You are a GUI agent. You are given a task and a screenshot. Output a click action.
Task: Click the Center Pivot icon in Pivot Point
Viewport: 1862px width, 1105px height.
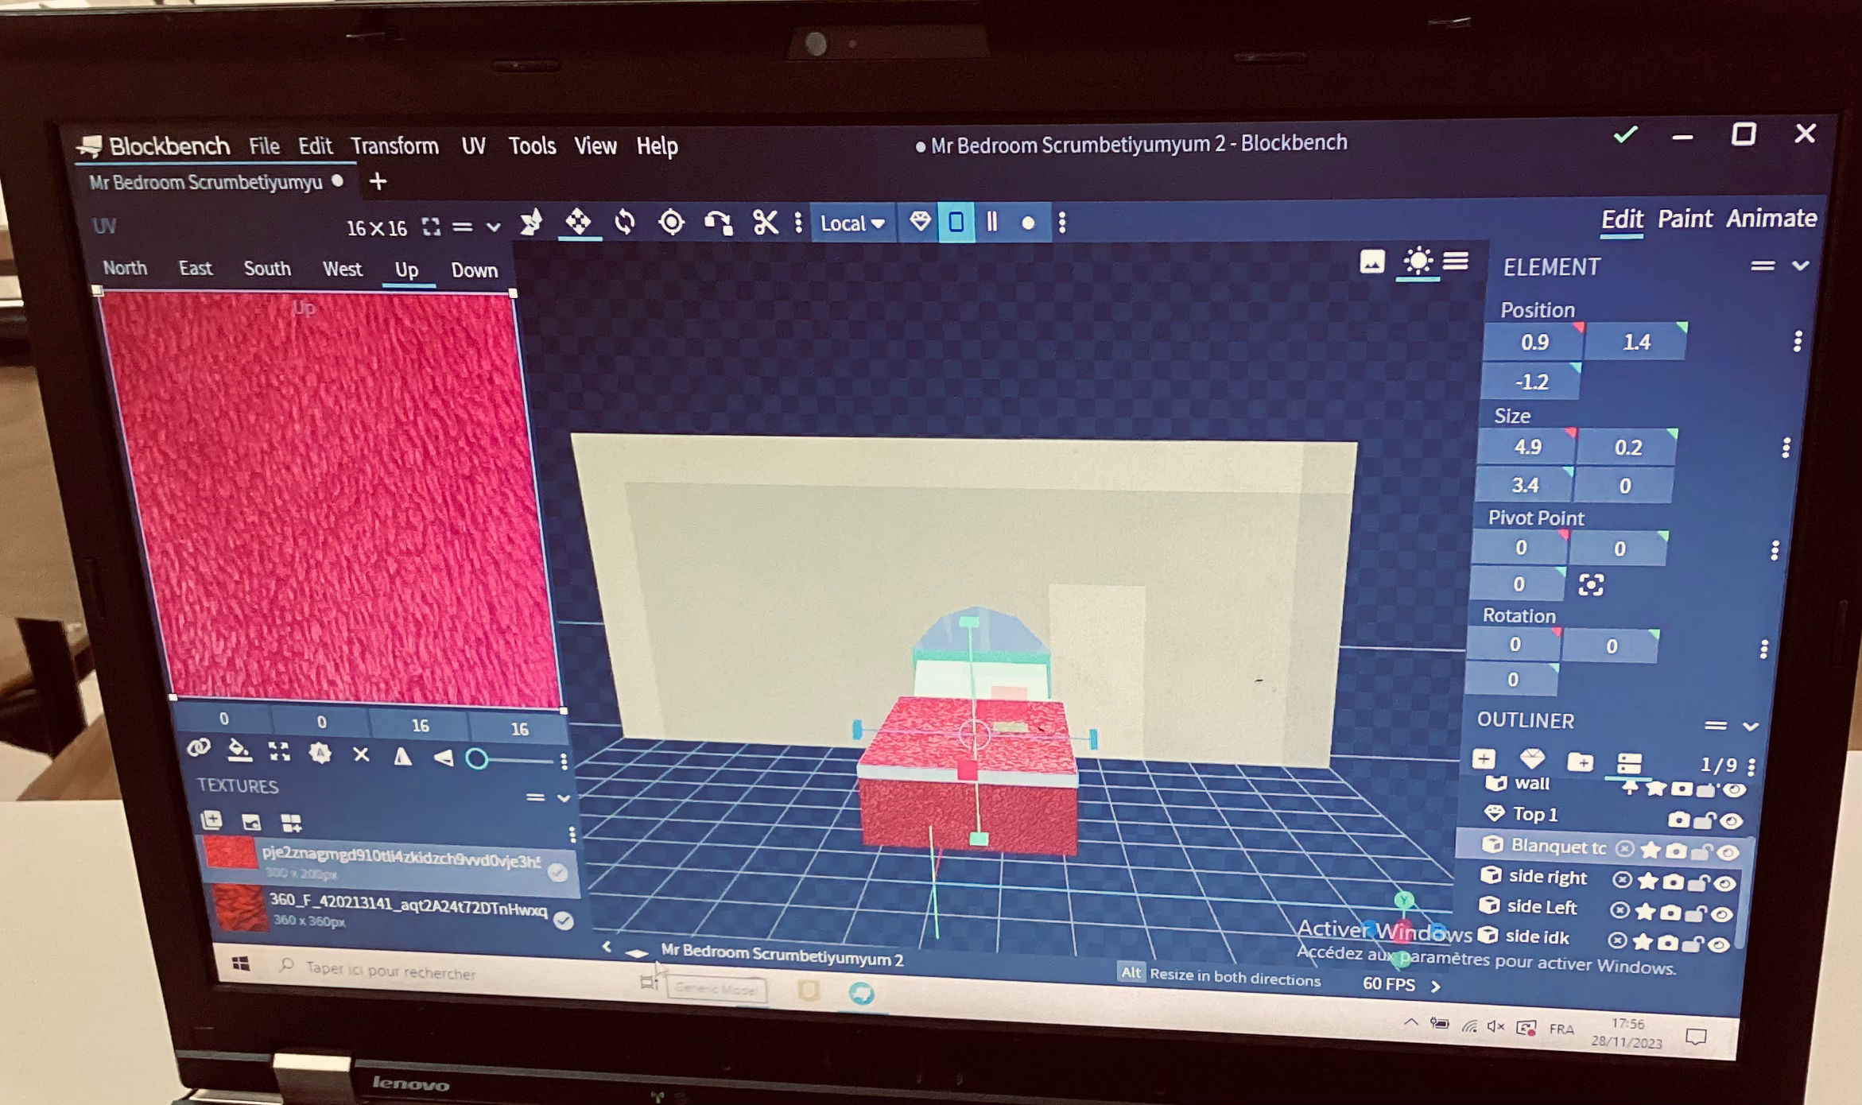pyautogui.click(x=1590, y=585)
